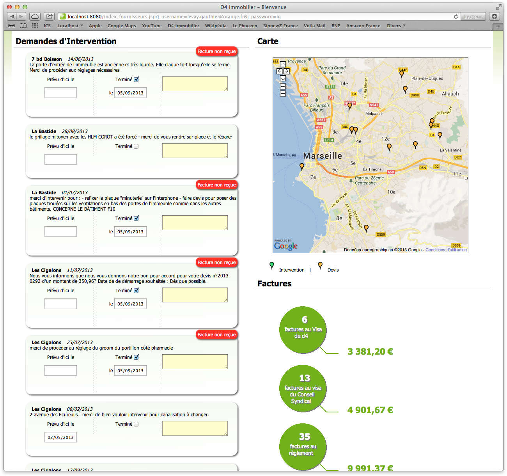Open the bookmarks book icon

coord(23,26)
